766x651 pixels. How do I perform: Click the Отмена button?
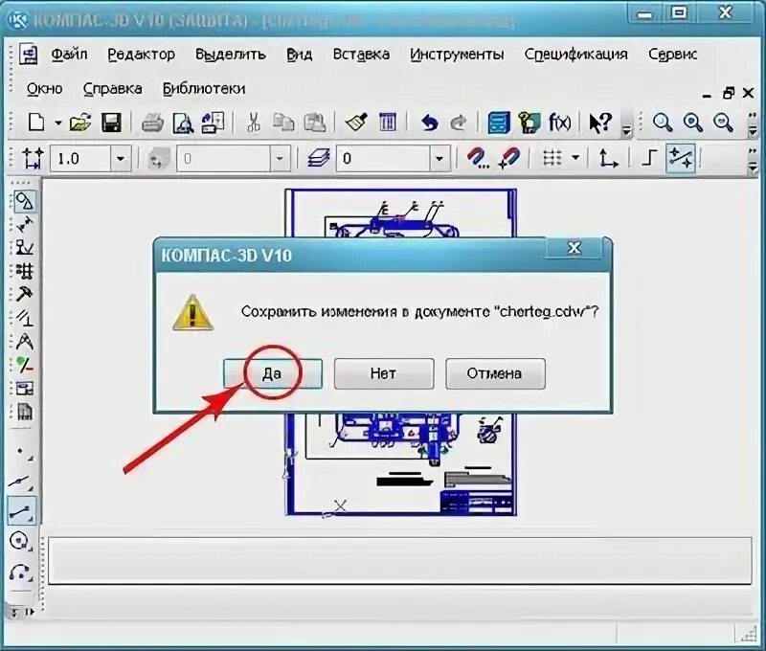pyautogui.click(x=495, y=373)
